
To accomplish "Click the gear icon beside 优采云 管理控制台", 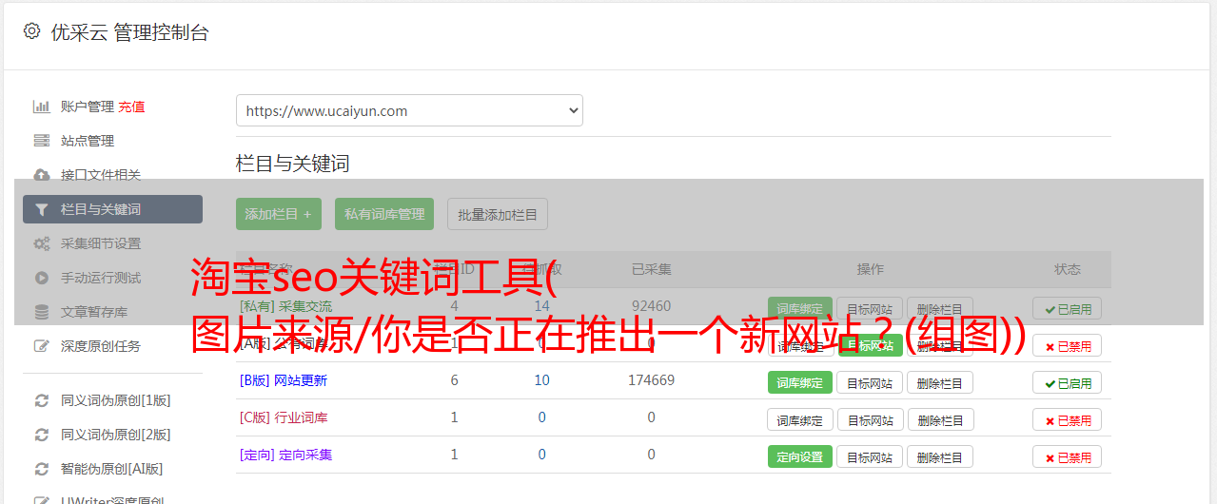I will click(31, 31).
